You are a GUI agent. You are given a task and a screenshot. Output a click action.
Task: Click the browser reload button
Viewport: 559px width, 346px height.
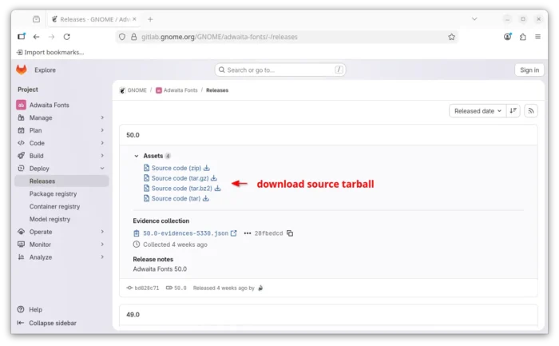tap(67, 37)
